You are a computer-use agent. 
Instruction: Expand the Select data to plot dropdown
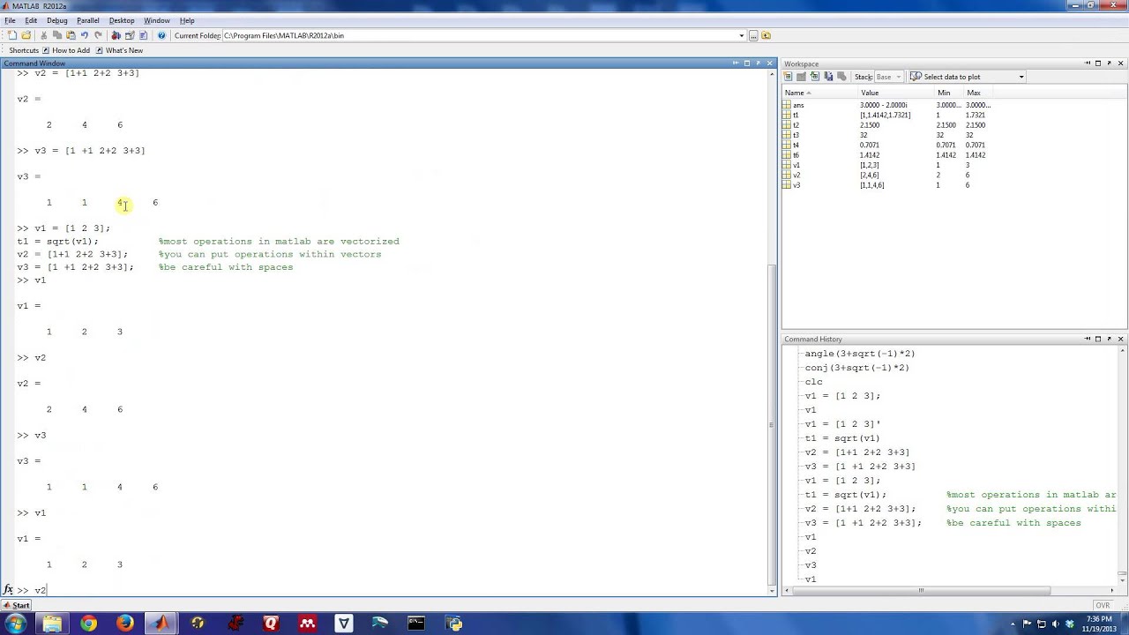pyautogui.click(x=1021, y=77)
